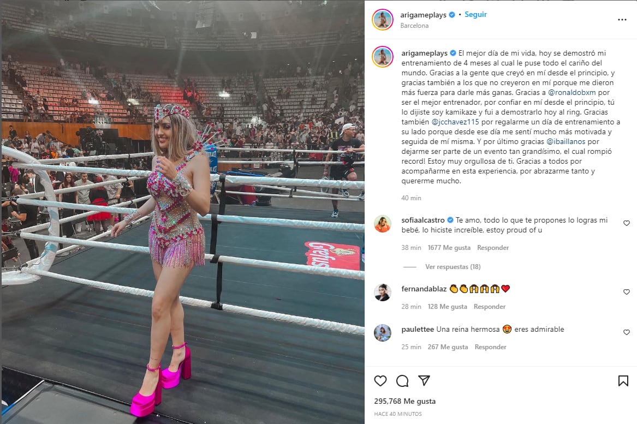Show who liked: 295,768 Me gusta
This screenshot has height=424, width=637.
click(404, 401)
